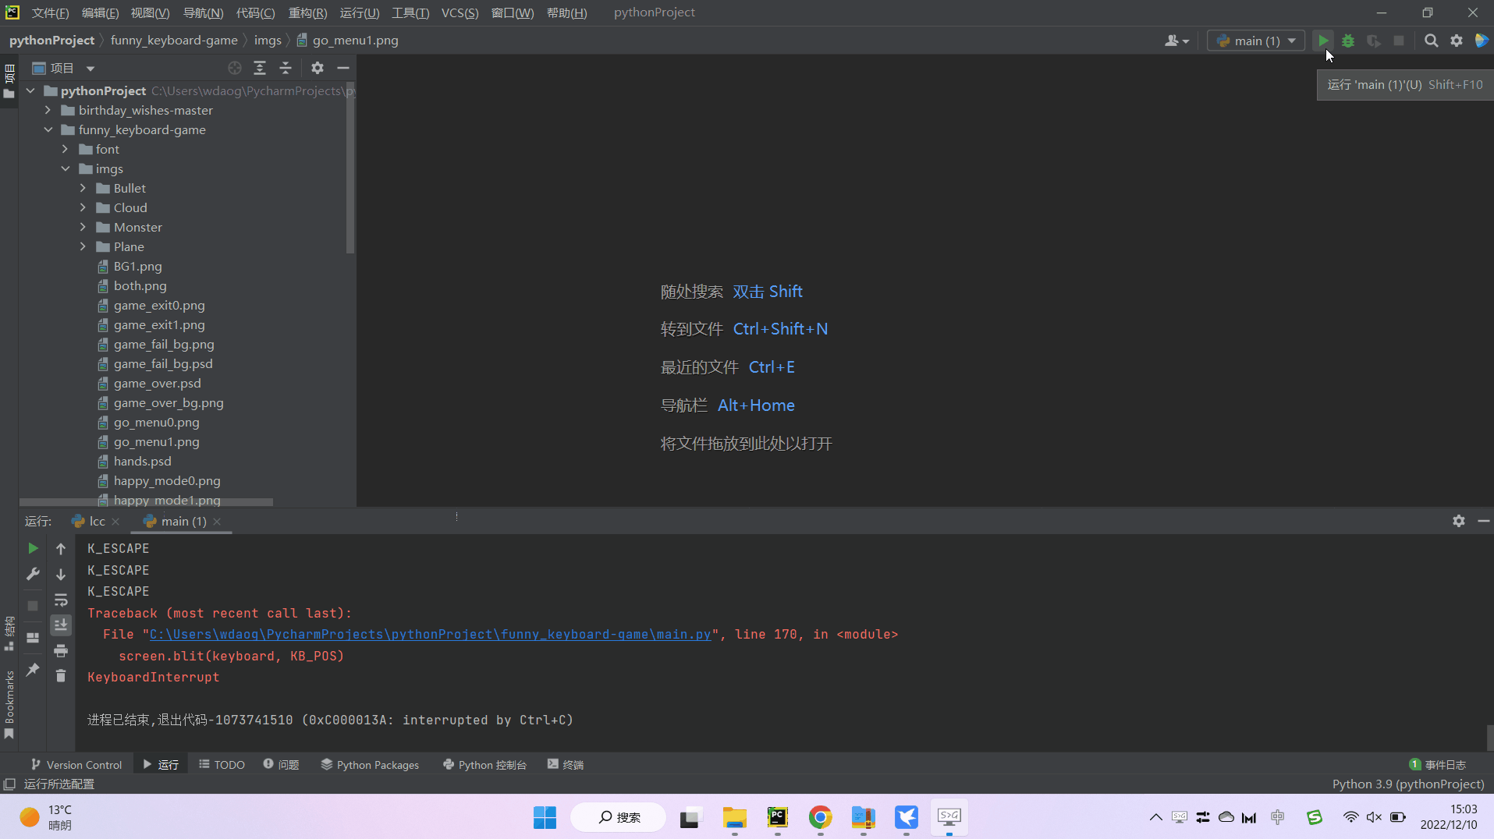This screenshot has width=1494, height=839.
Task: Open the 终端 terminal tool window
Action: pos(566,764)
